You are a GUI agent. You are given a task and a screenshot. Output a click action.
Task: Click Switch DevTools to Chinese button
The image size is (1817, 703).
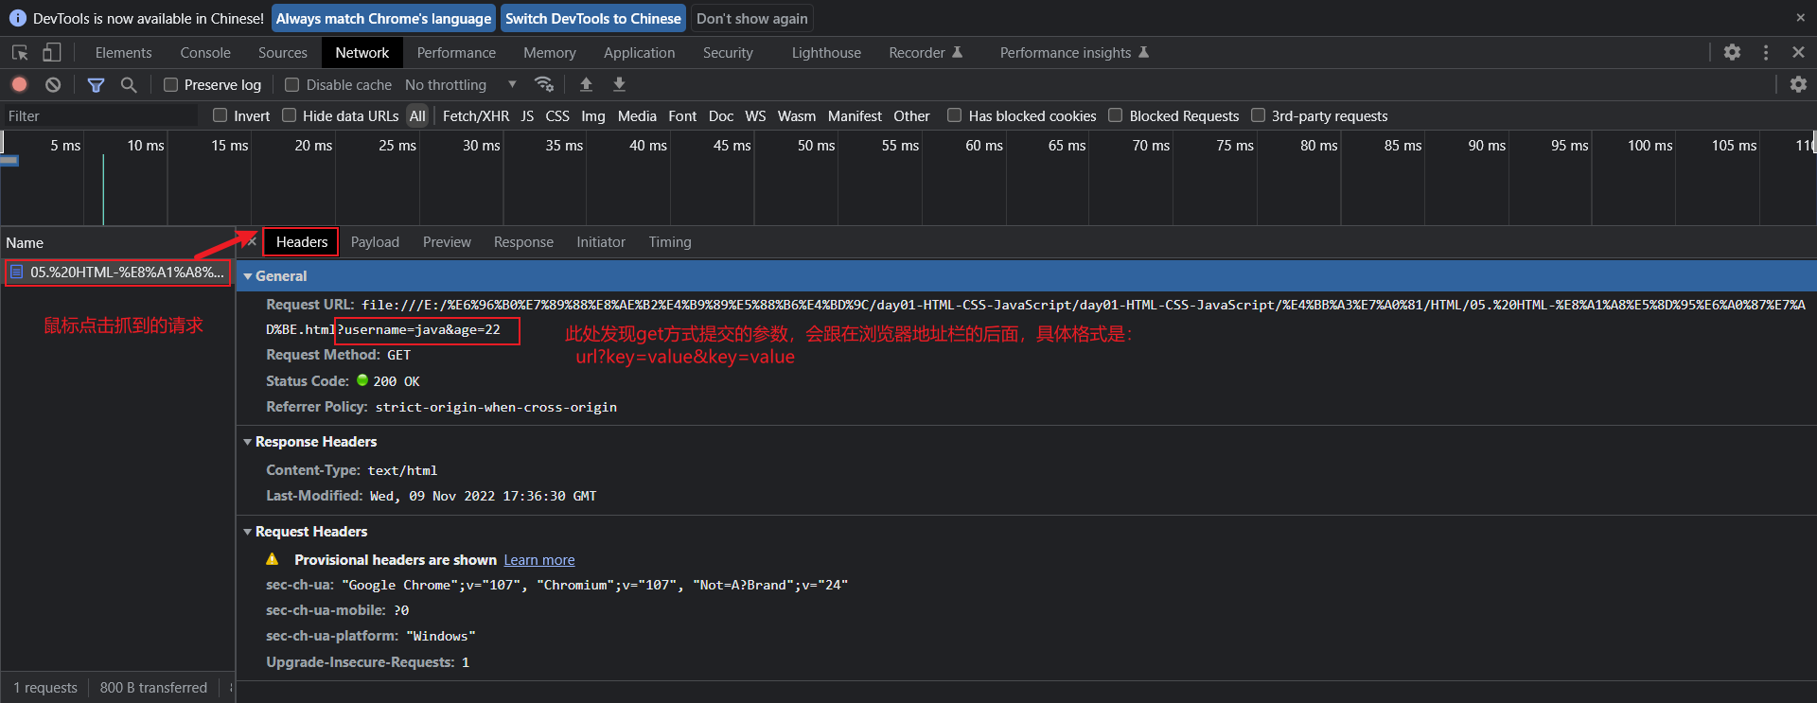coord(592,18)
